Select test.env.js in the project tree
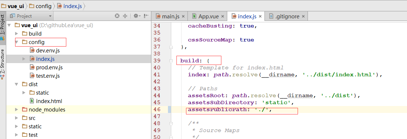This screenshot has height=139, width=407. tap(48, 76)
